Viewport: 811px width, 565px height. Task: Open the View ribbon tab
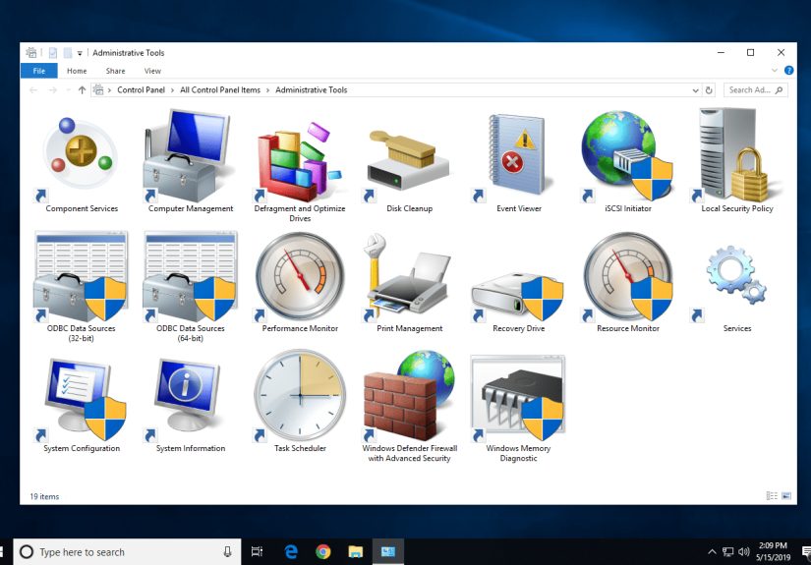pos(152,71)
